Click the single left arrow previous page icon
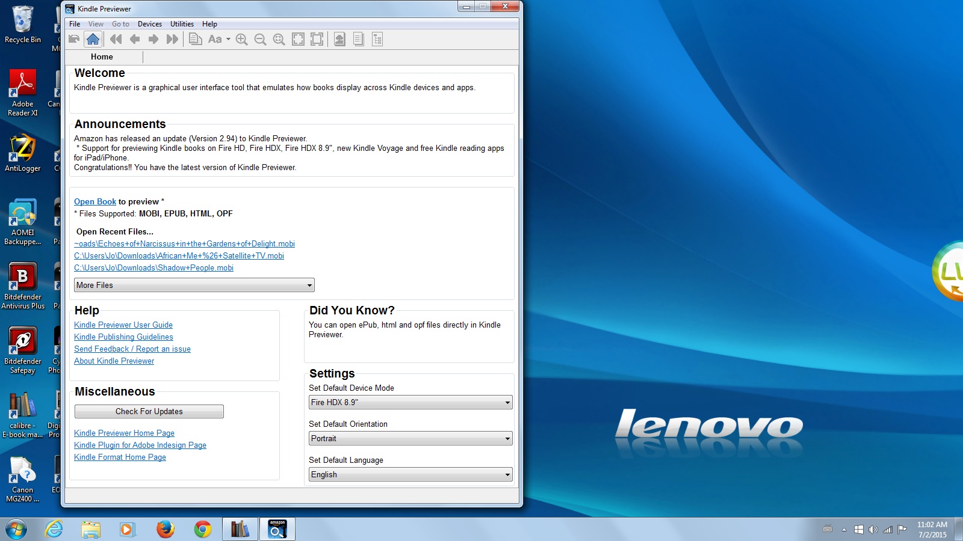This screenshot has height=541, width=963. (x=135, y=40)
